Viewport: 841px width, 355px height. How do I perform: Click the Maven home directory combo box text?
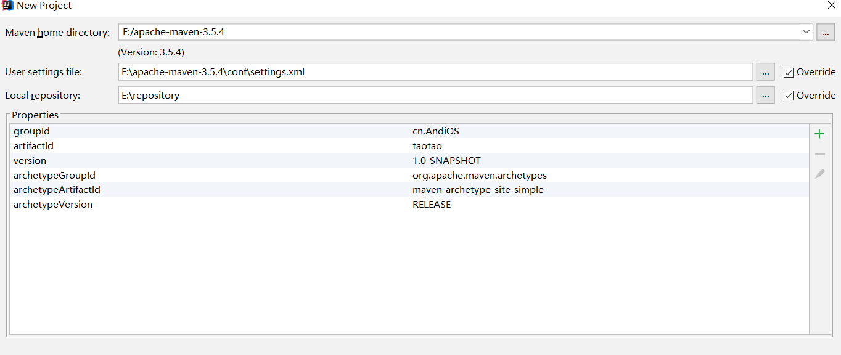(x=173, y=31)
